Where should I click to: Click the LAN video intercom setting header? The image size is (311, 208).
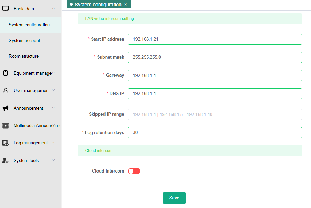[189, 19]
